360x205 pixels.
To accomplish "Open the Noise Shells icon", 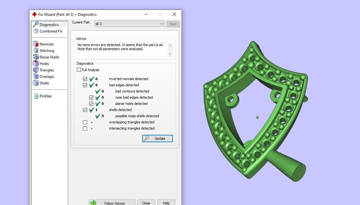I will (x=36, y=57).
